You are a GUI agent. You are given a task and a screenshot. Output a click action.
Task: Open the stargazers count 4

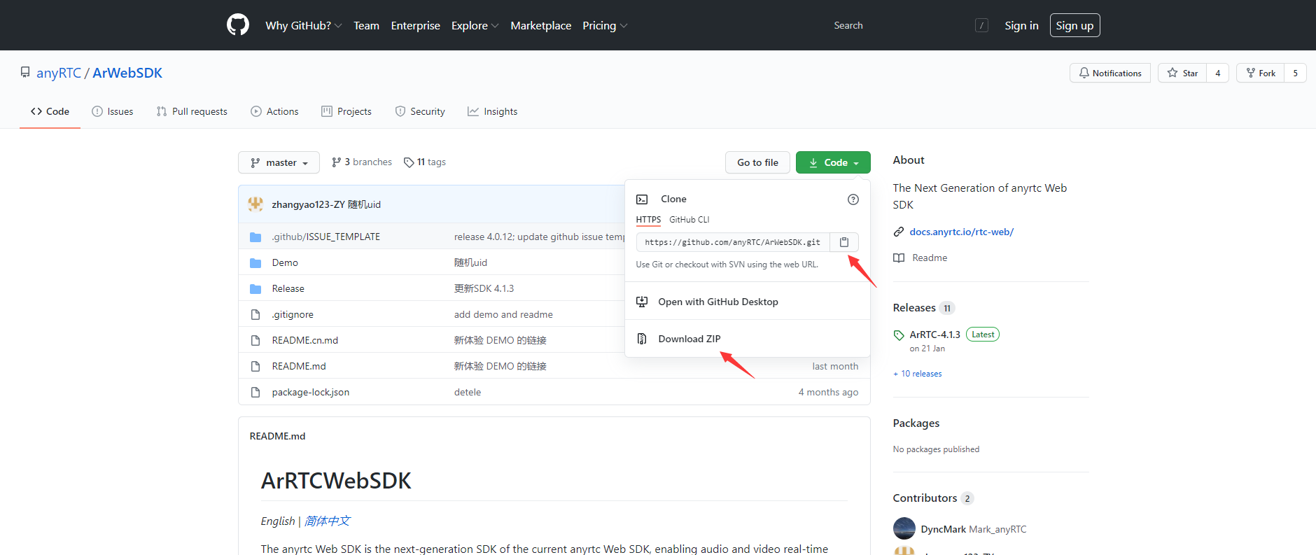click(x=1217, y=73)
